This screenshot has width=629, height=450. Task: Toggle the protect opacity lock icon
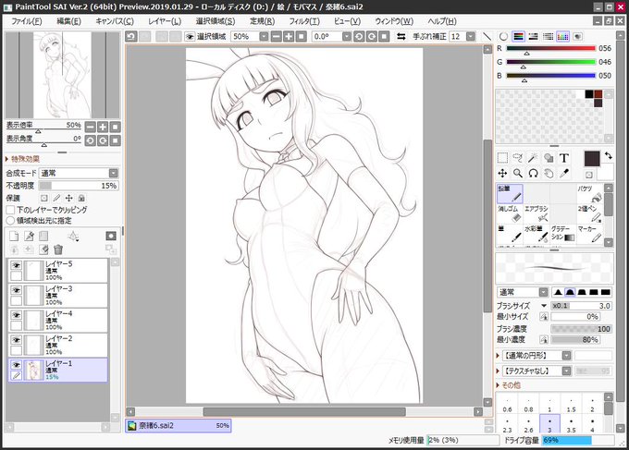tap(44, 198)
